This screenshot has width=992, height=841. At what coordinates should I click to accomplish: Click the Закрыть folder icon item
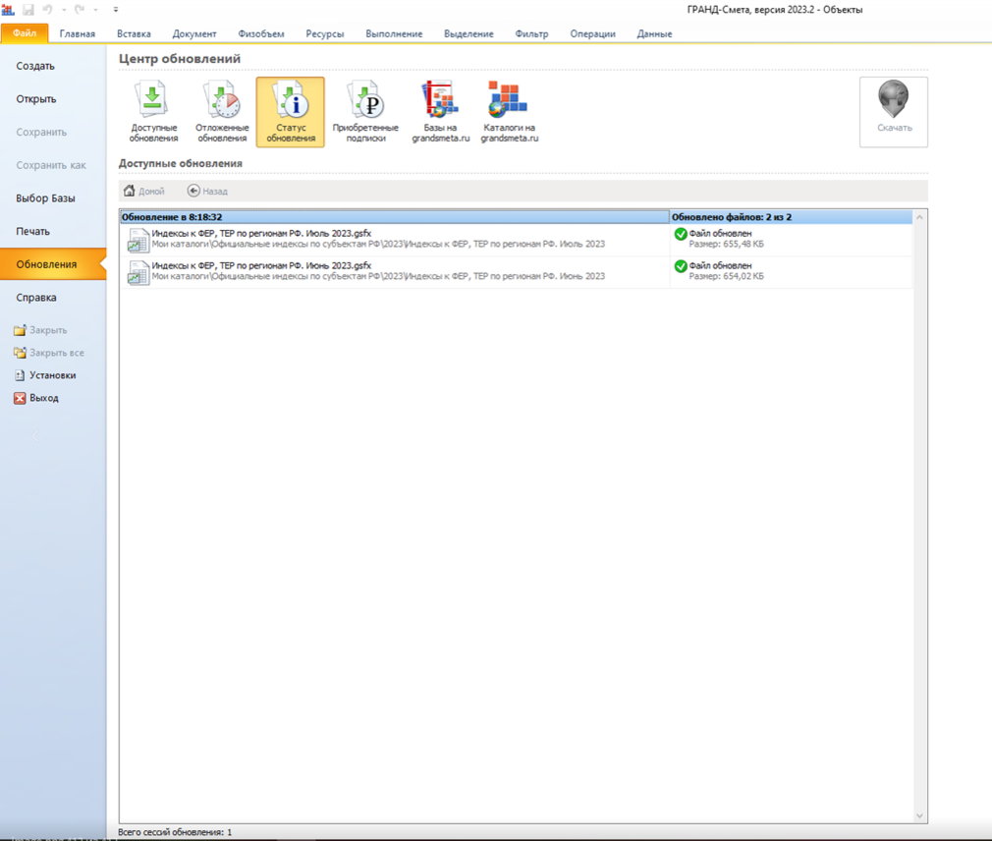40,330
